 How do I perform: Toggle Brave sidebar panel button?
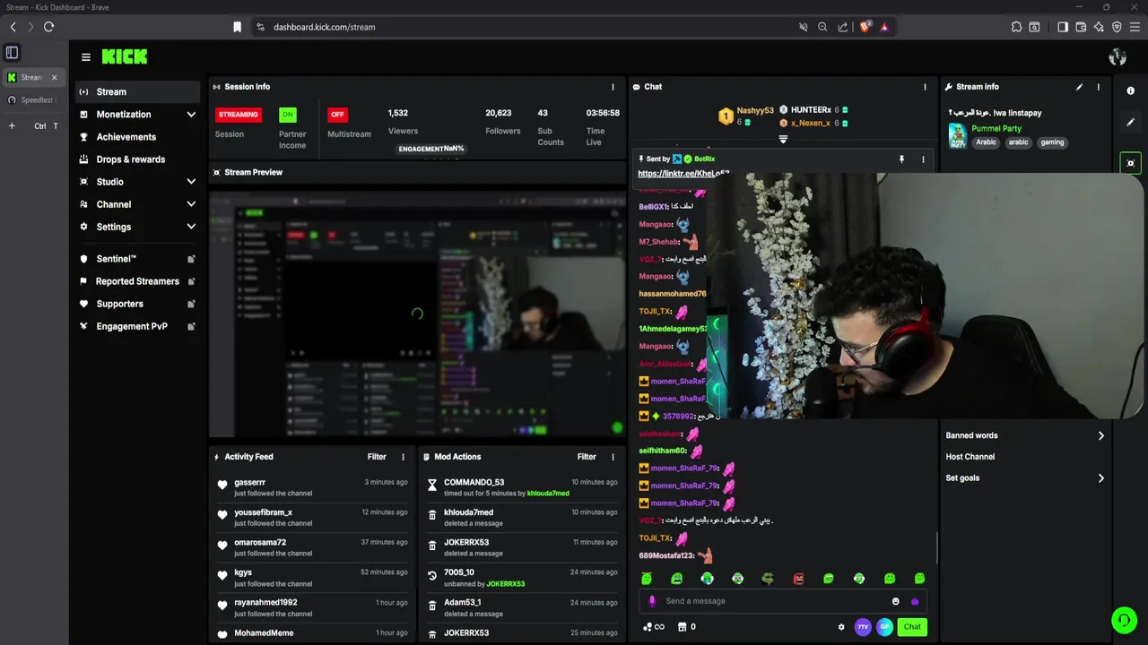(x=1063, y=27)
